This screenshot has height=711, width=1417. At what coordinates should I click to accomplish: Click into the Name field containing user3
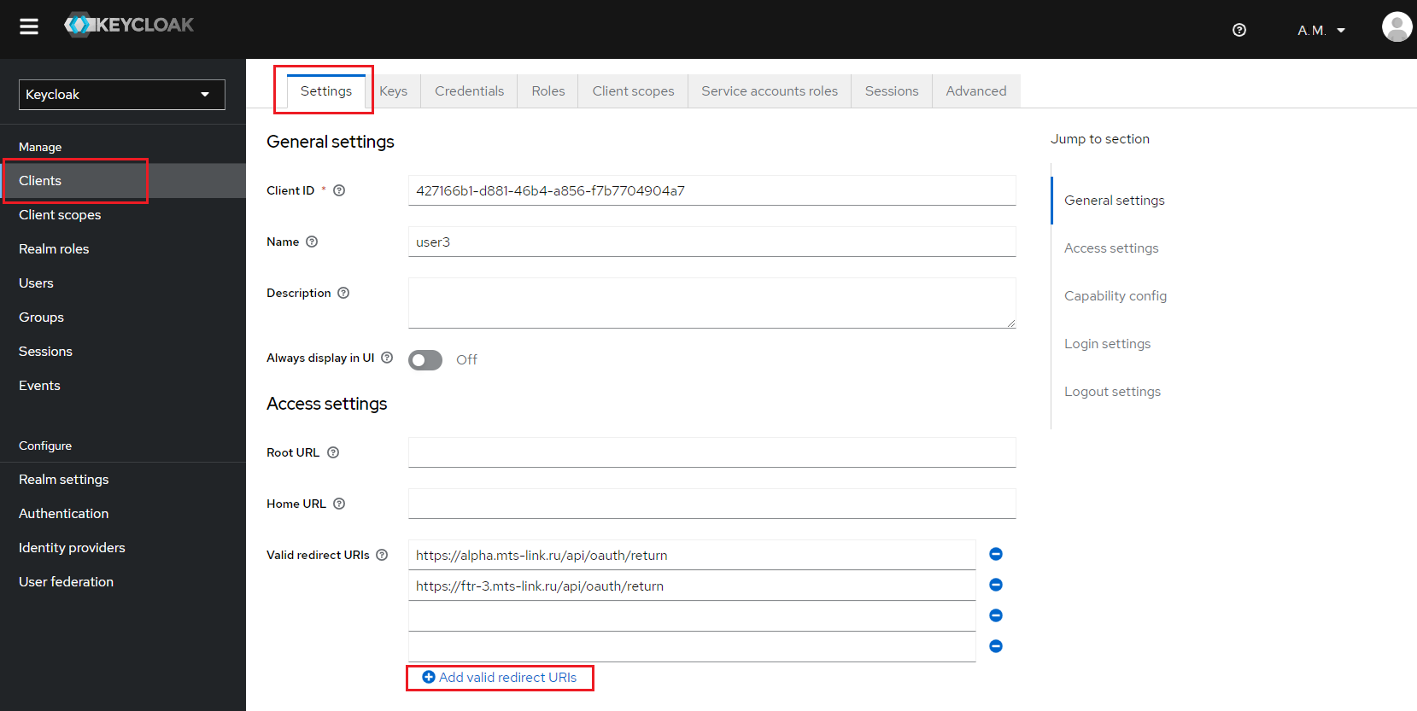712,242
